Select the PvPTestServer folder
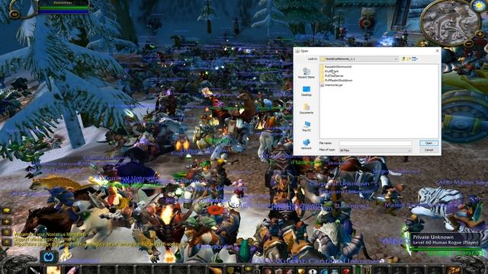 [332, 76]
